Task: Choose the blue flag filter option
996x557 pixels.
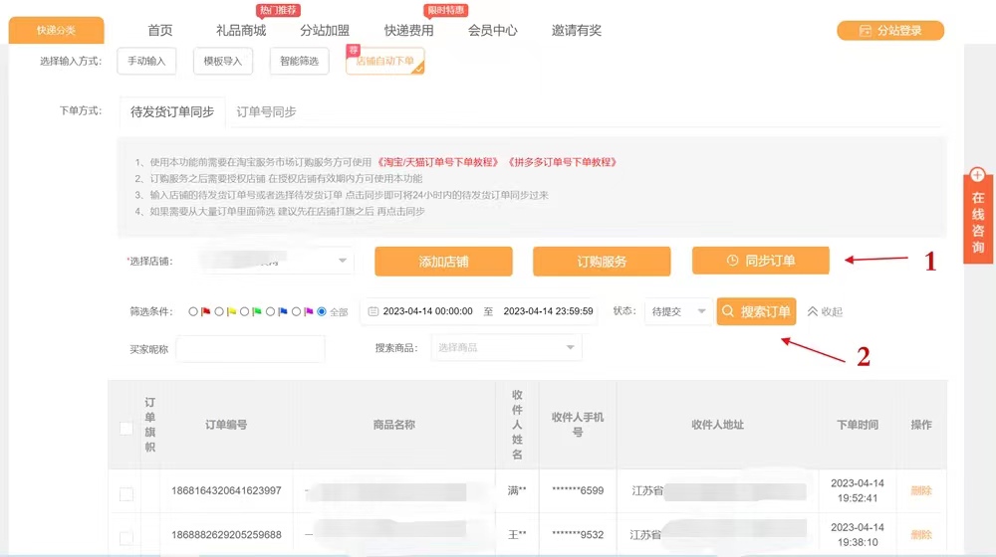Action: [270, 311]
